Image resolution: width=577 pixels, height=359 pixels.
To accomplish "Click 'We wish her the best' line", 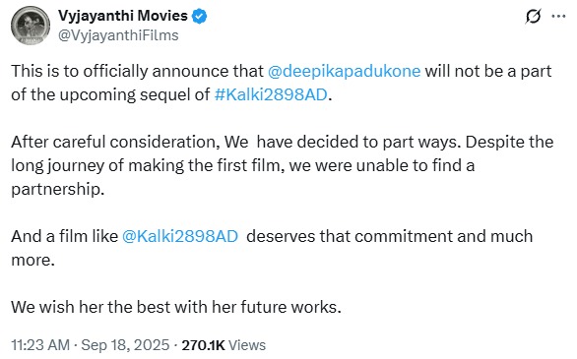I will point(176,307).
